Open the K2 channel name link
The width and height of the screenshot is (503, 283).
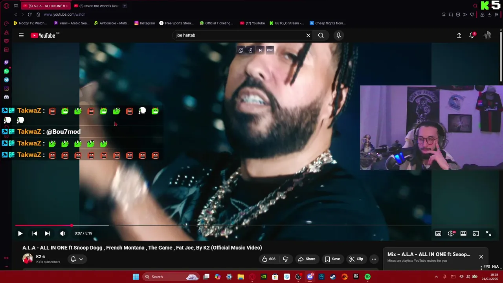pyautogui.click(x=39, y=257)
